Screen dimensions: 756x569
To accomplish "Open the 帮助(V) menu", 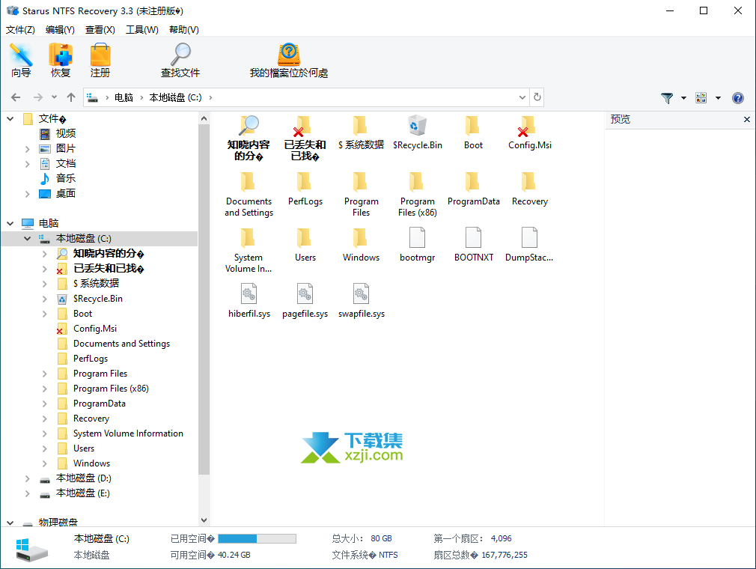I will (x=184, y=30).
